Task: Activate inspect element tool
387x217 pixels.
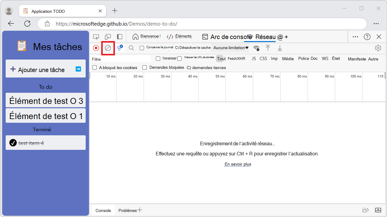Action: 96,37
